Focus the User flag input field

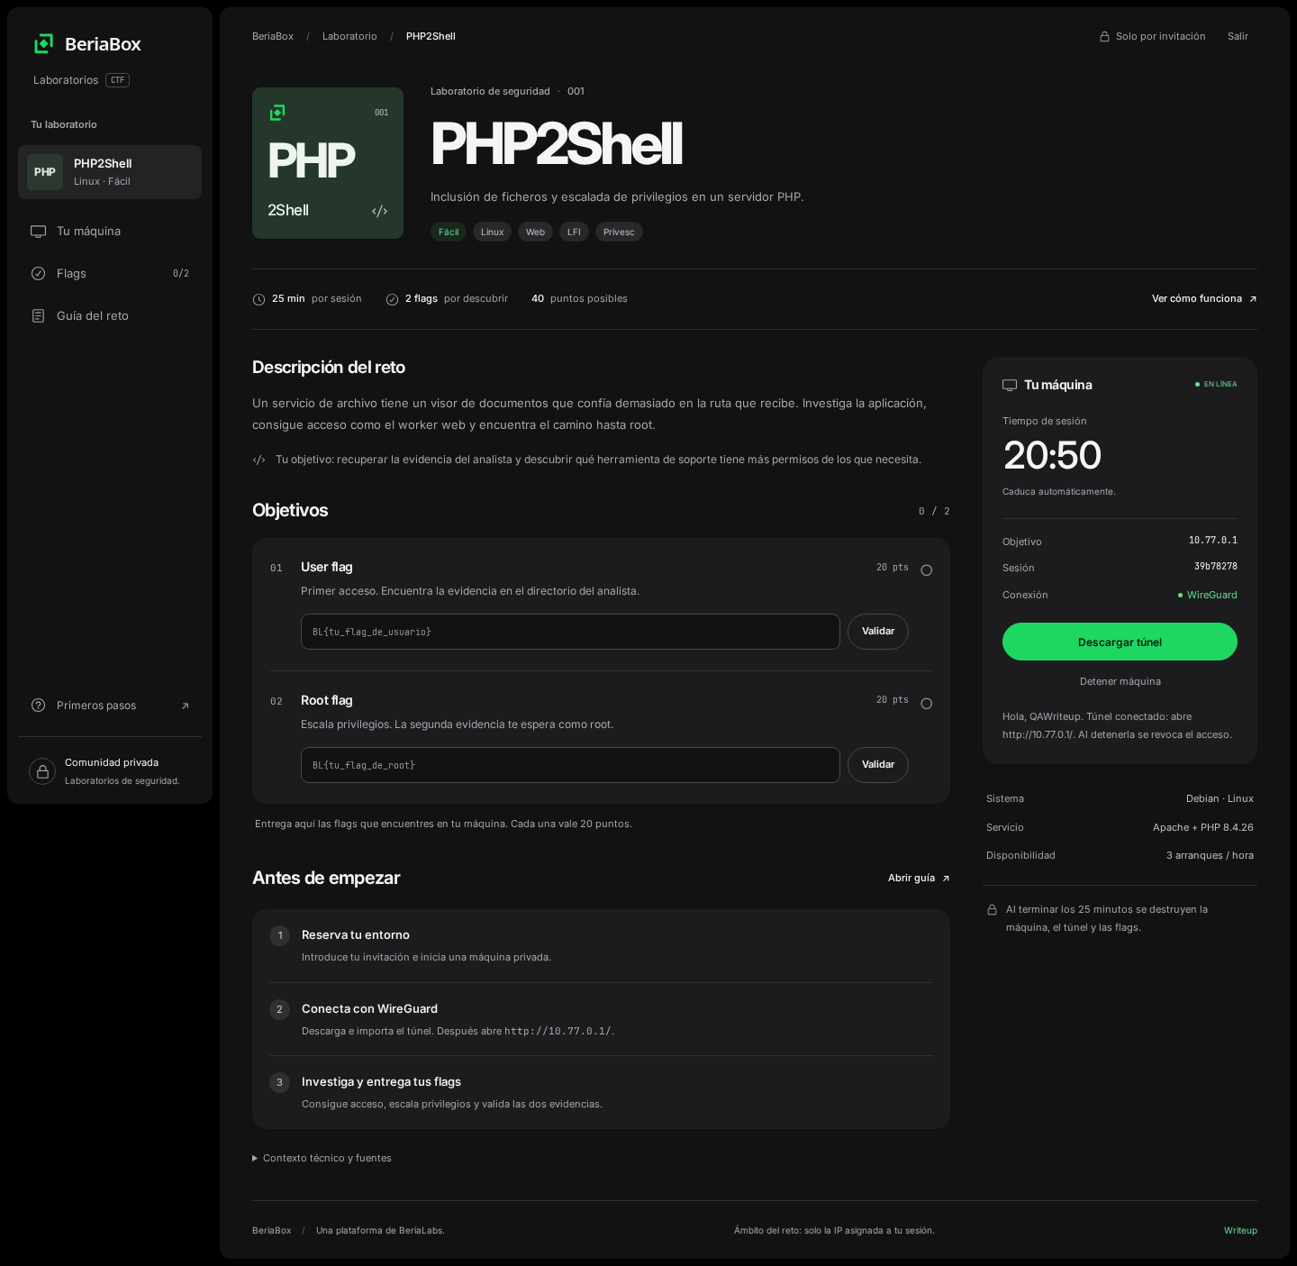[x=570, y=632]
